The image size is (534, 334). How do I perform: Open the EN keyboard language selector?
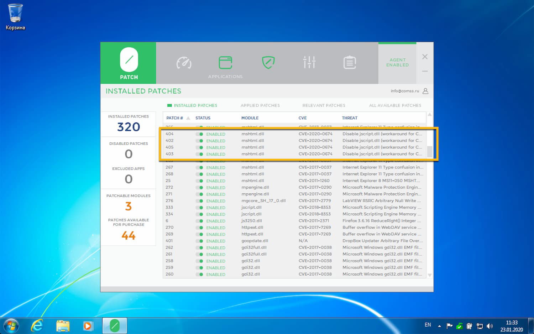[428, 325]
